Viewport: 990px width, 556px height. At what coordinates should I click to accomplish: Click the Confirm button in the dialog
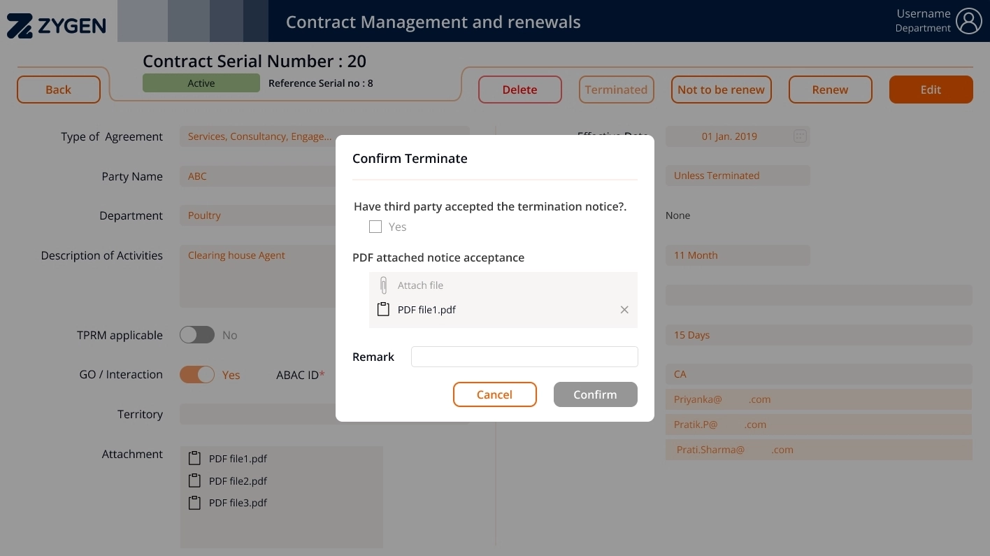pyautogui.click(x=595, y=394)
